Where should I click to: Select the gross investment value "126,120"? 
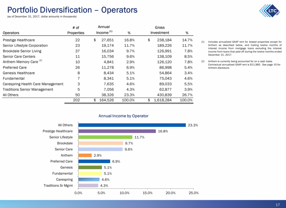click(164, 62)
